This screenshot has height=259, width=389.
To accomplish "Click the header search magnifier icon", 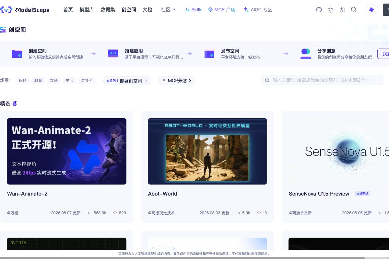I will click(354, 10).
